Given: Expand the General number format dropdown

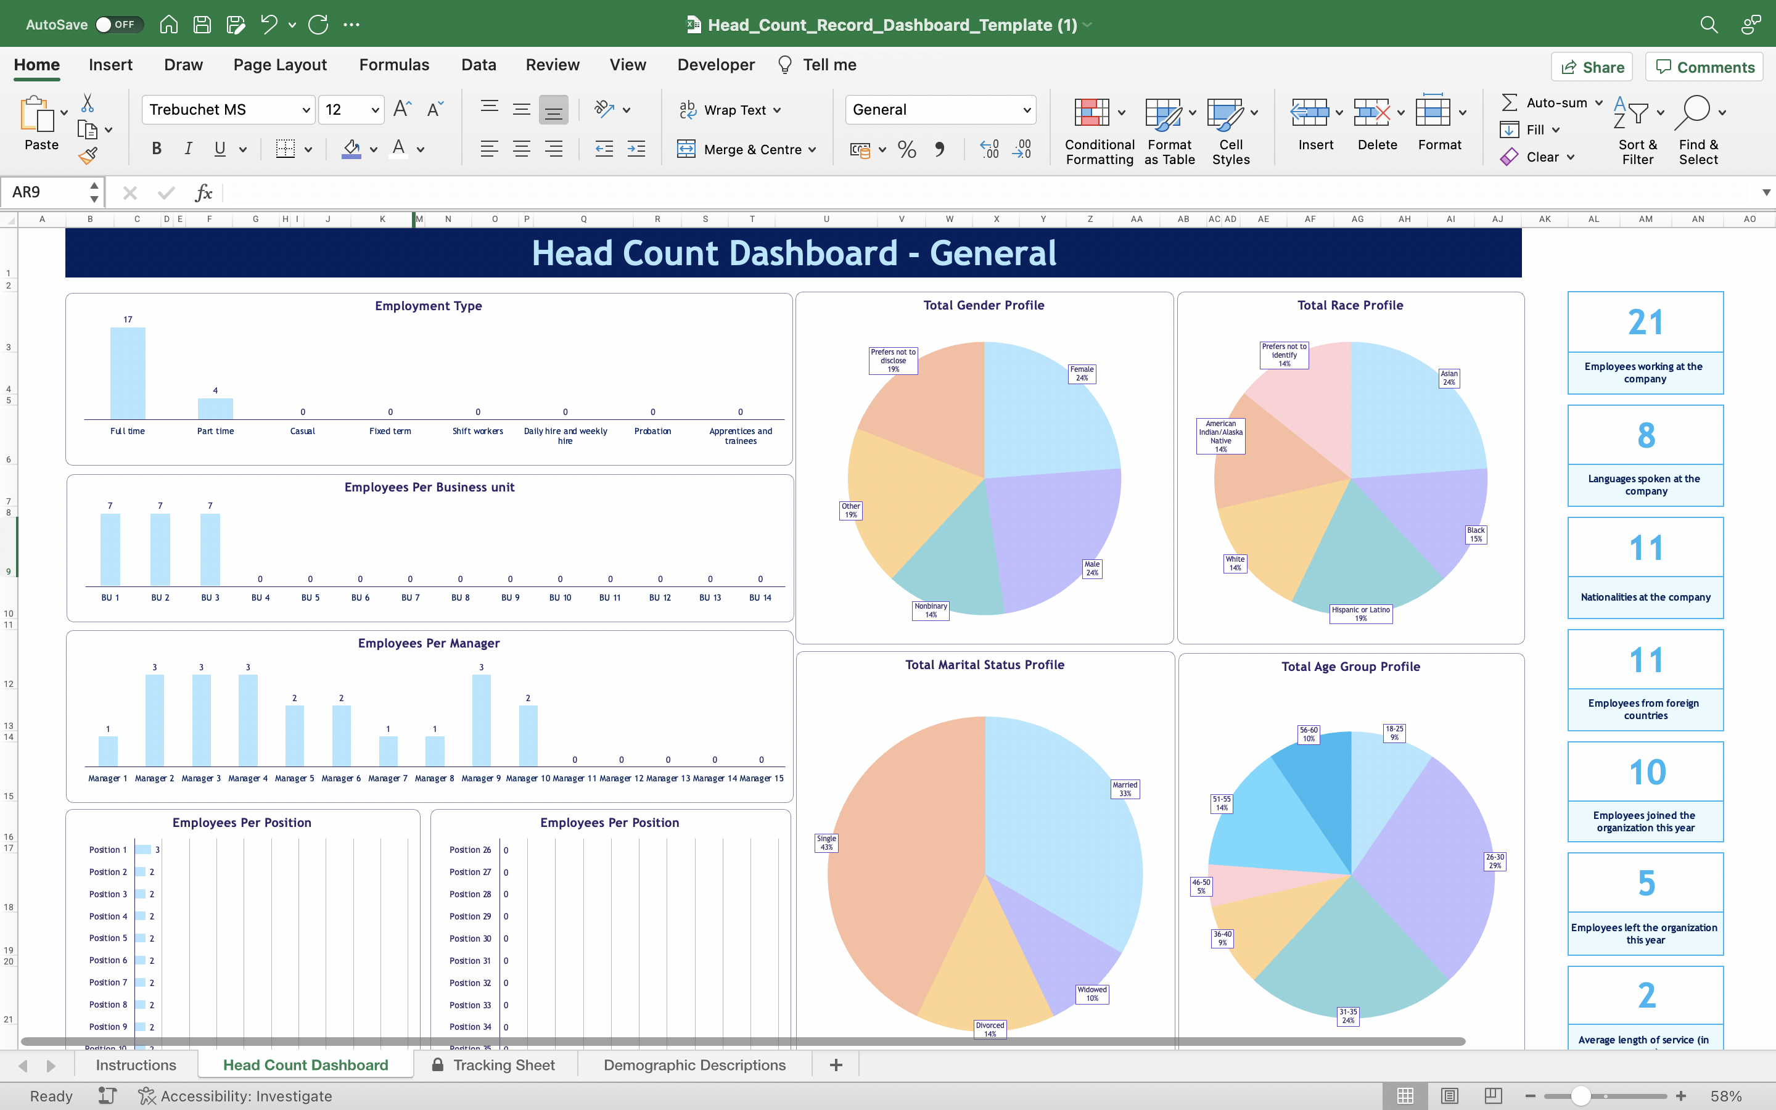Looking at the screenshot, I should (1027, 110).
